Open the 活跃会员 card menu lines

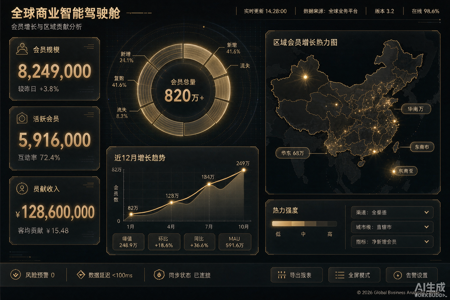coord(89,115)
